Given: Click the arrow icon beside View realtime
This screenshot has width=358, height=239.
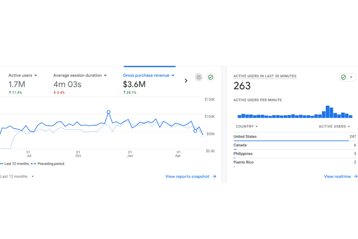Looking at the screenshot, I should coord(356,177).
